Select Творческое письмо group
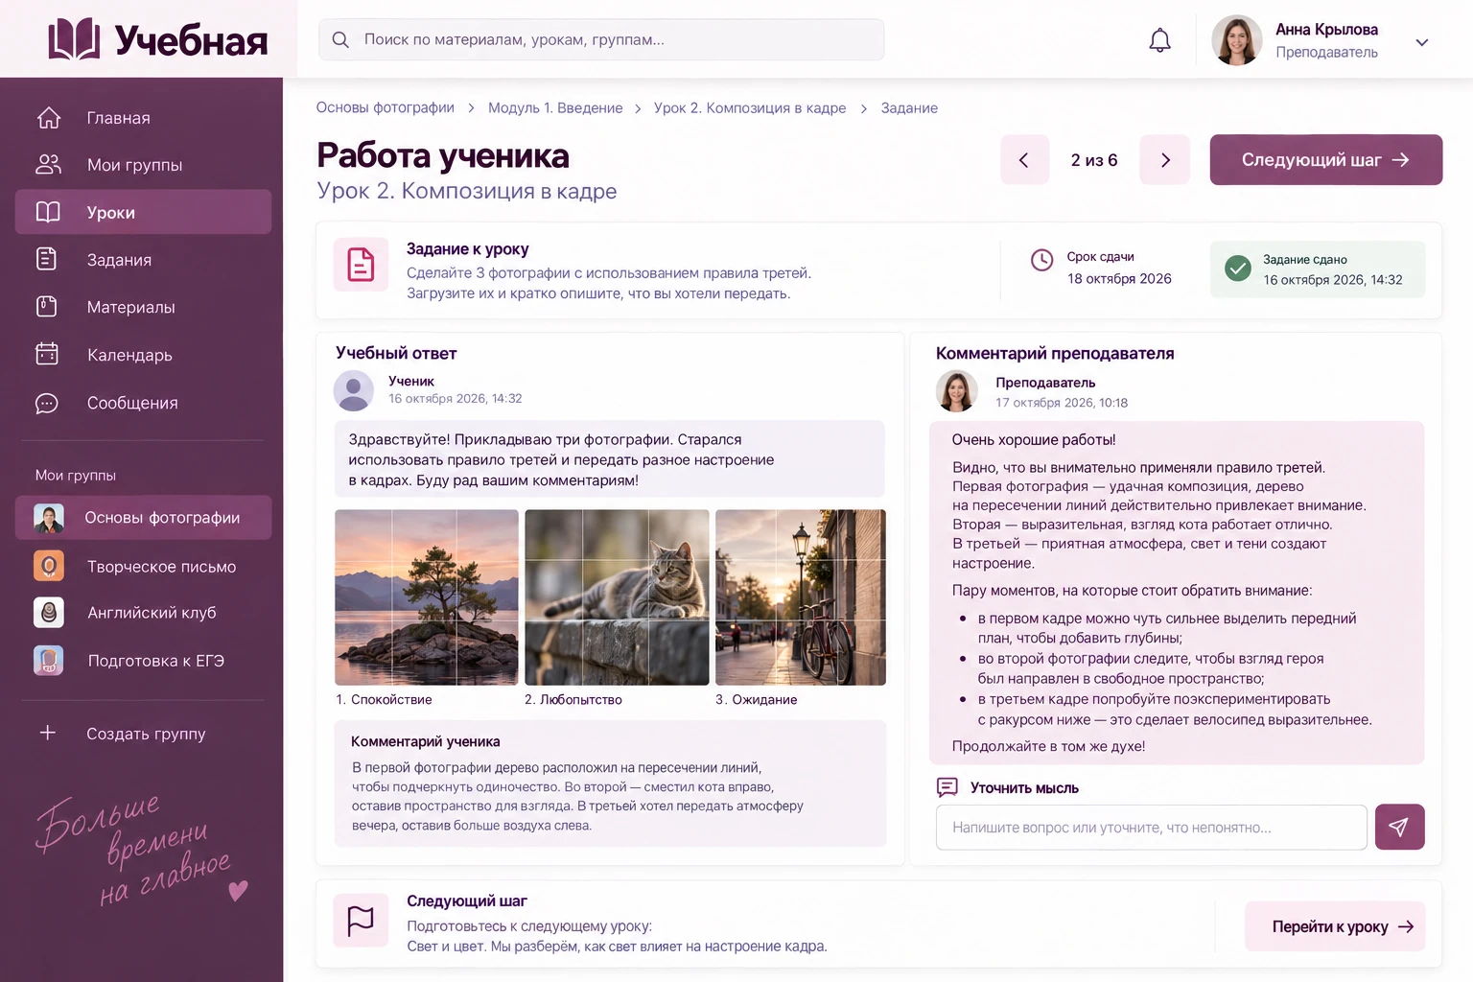This screenshot has height=982, width=1473. pos(143,566)
